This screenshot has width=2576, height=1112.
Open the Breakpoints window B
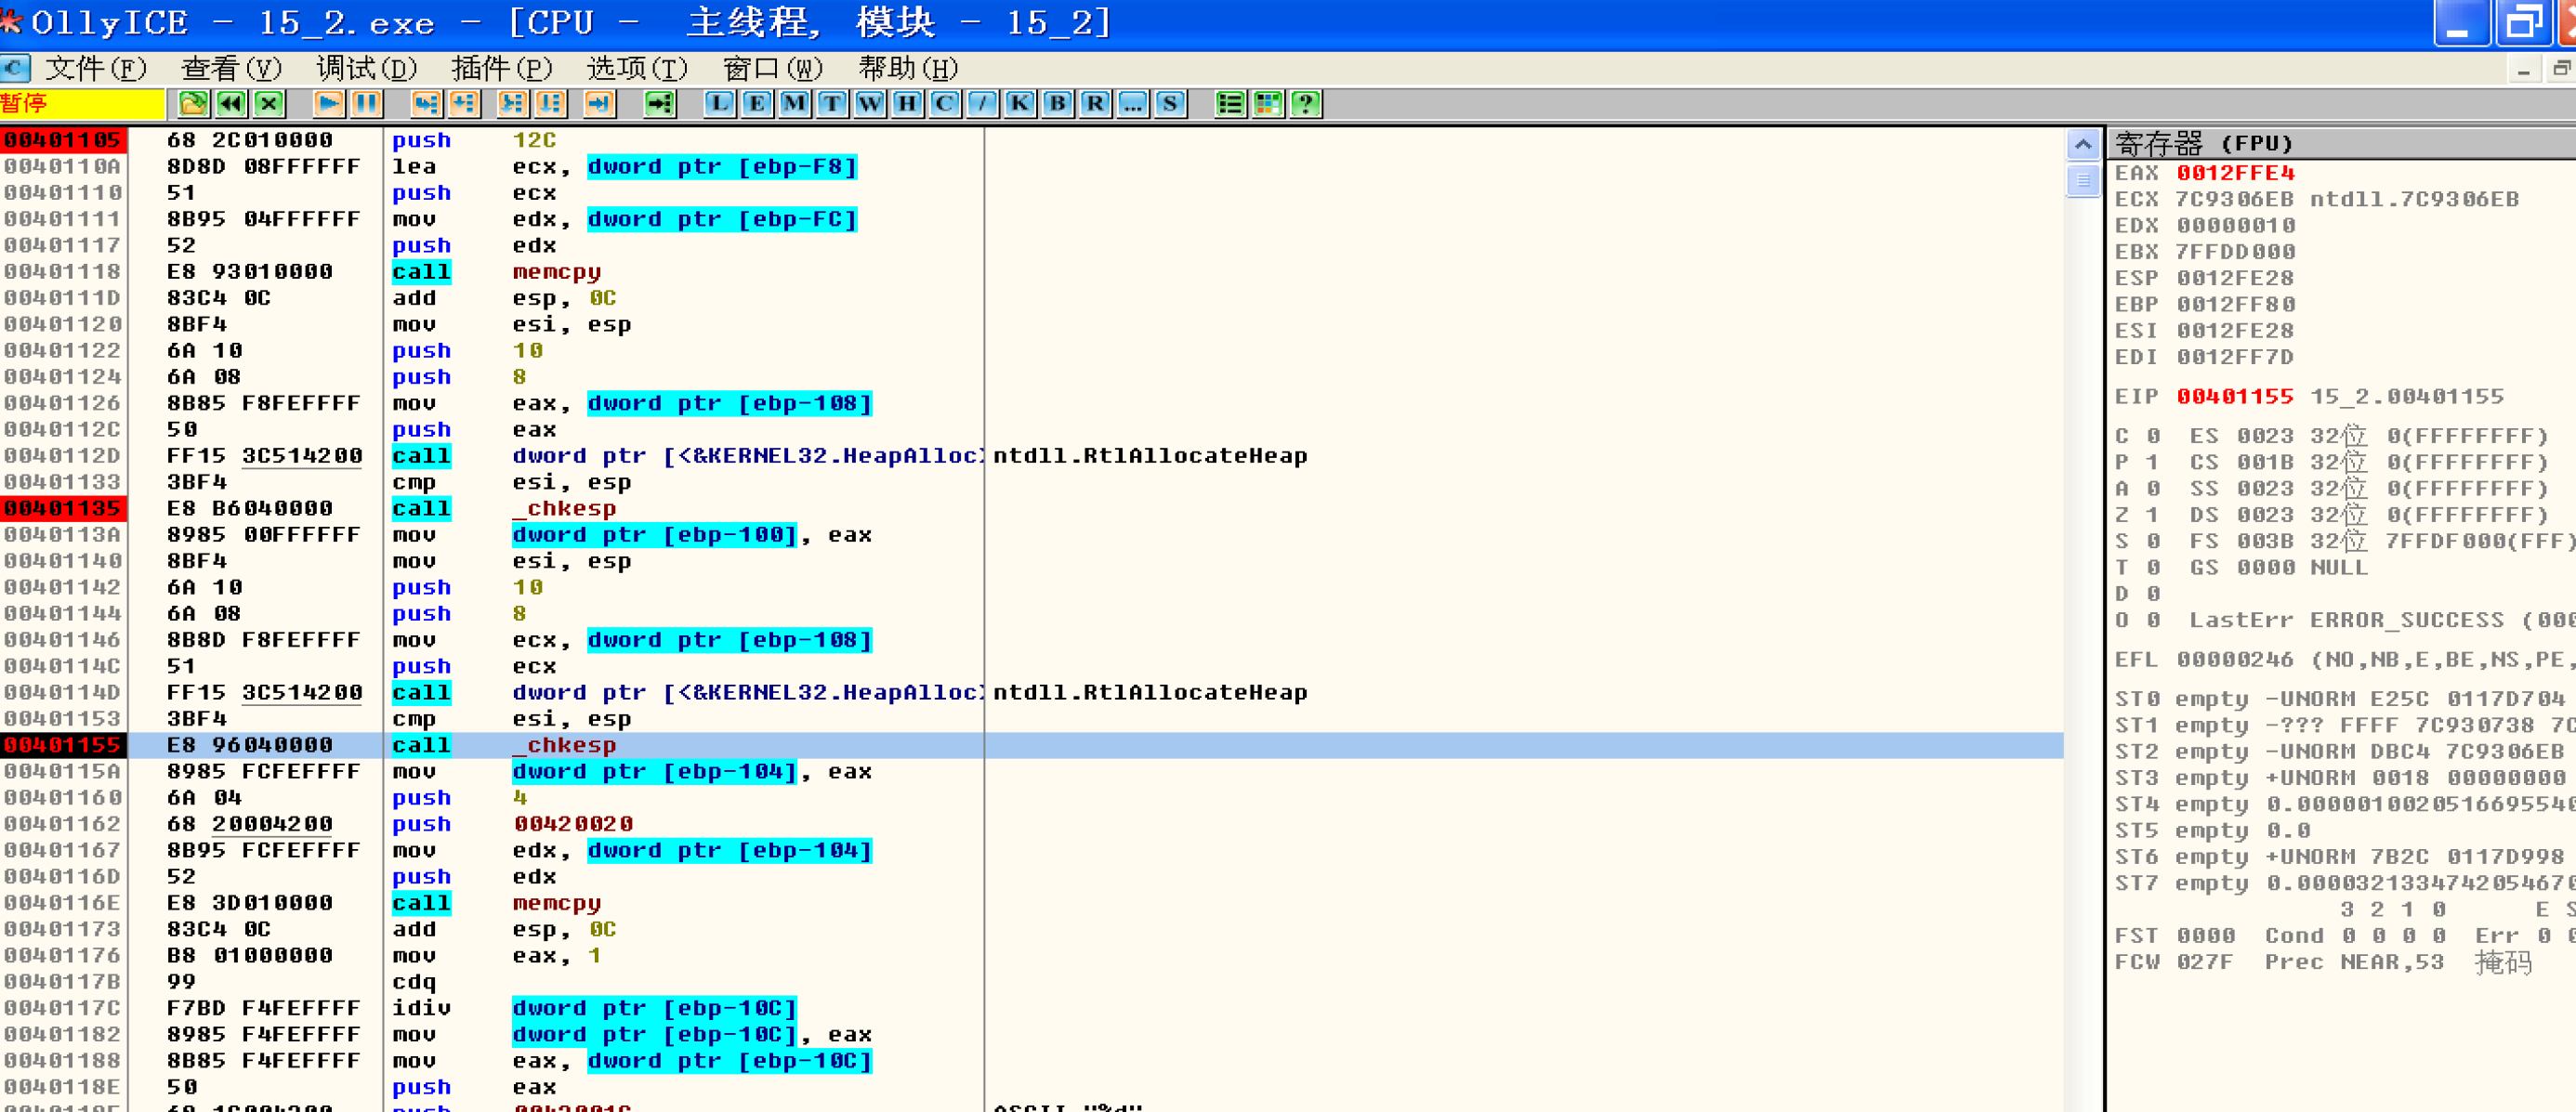pyautogui.click(x=1058, y=104)
